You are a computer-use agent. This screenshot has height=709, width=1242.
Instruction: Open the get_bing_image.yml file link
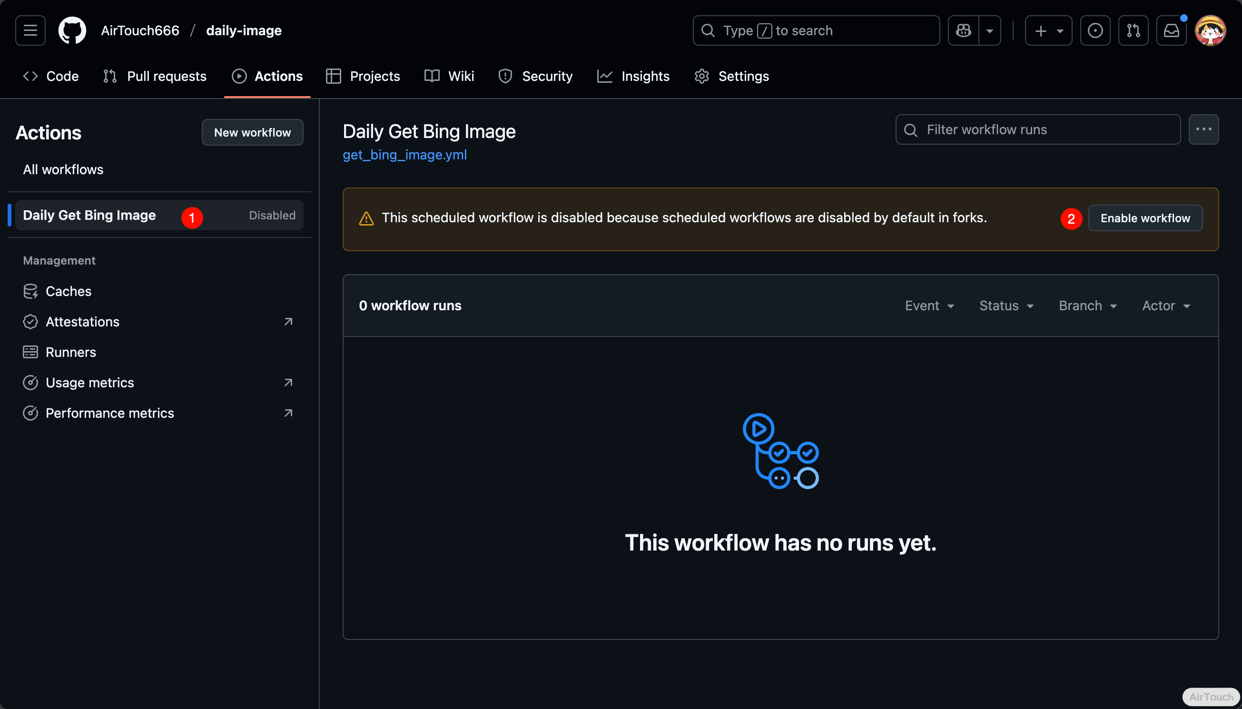point(404,155)
